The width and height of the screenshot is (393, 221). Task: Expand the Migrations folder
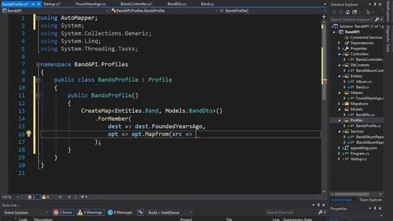click(339, 104)
